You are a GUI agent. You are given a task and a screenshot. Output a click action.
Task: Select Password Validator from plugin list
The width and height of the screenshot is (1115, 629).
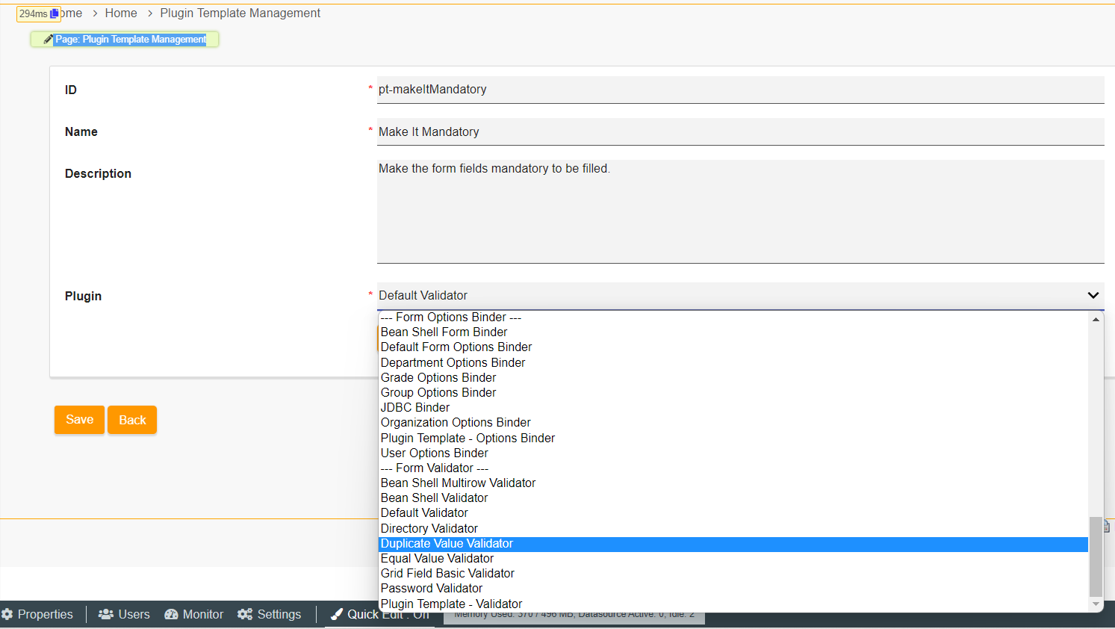(x=431, y=589)
